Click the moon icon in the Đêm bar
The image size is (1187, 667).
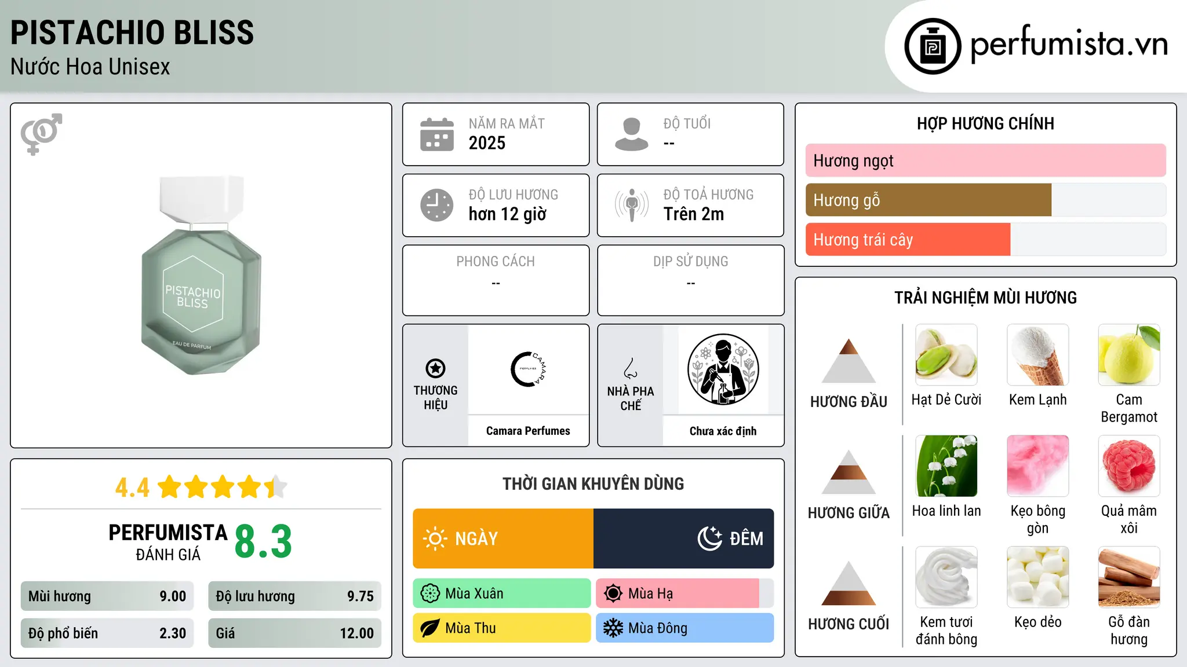[x=709, y=538]
